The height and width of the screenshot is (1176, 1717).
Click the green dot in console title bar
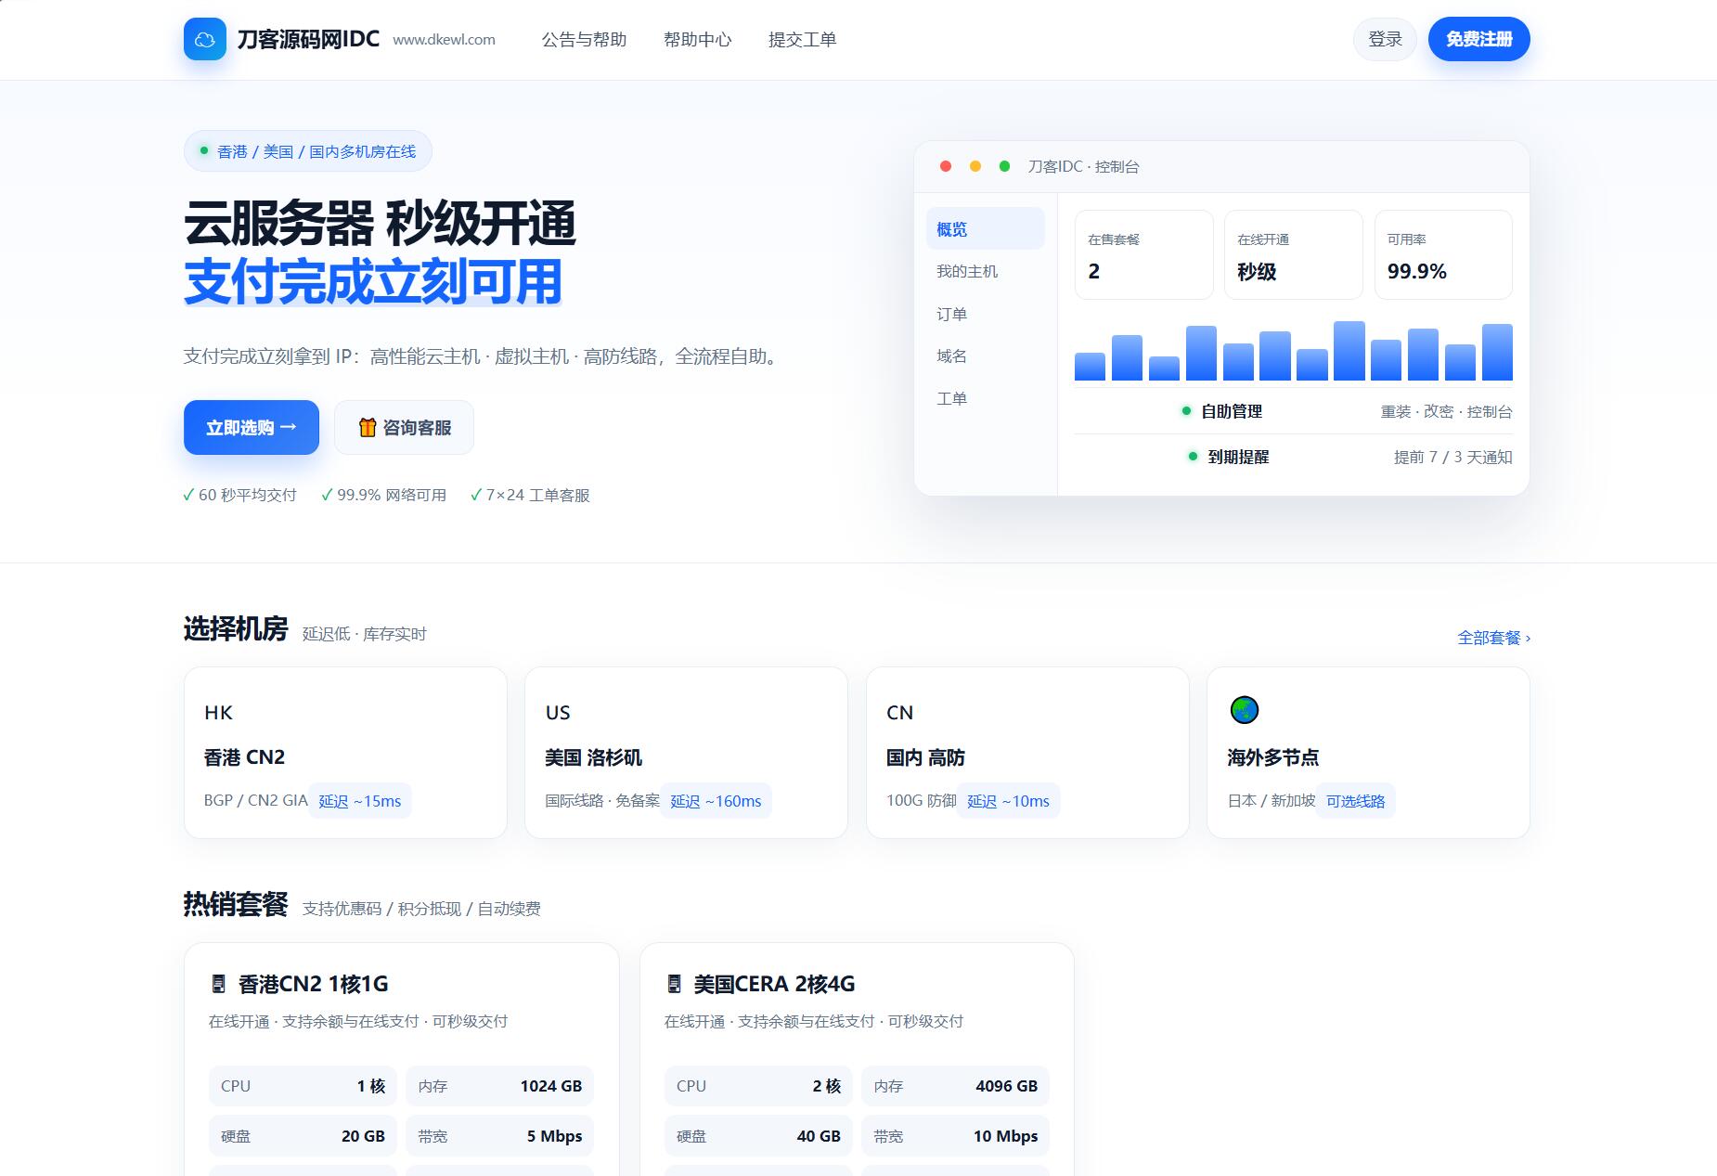[1004, 166]
